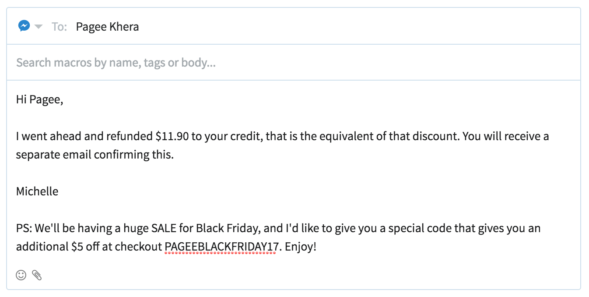
Task: Click the PS: prefix of the postscript
Action: pyautogui.click(x=24, y=228)
